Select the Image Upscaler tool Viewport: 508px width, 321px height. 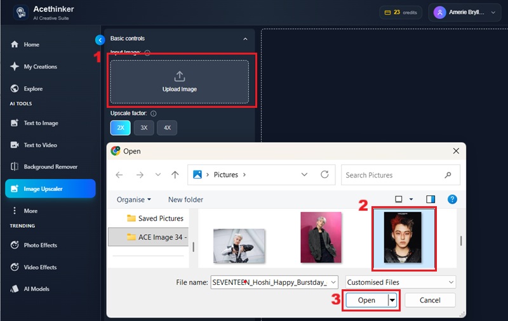(x=50, y=188)
